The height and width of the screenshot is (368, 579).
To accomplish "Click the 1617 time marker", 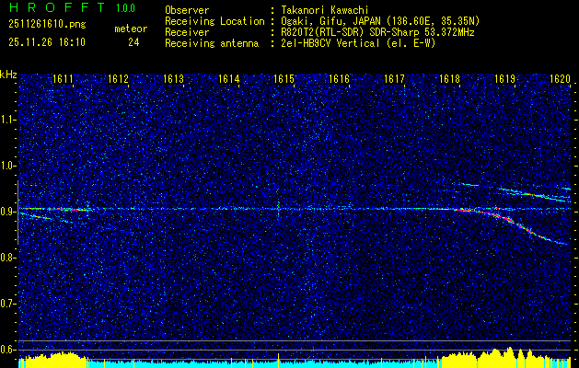I will pos(394,79).
